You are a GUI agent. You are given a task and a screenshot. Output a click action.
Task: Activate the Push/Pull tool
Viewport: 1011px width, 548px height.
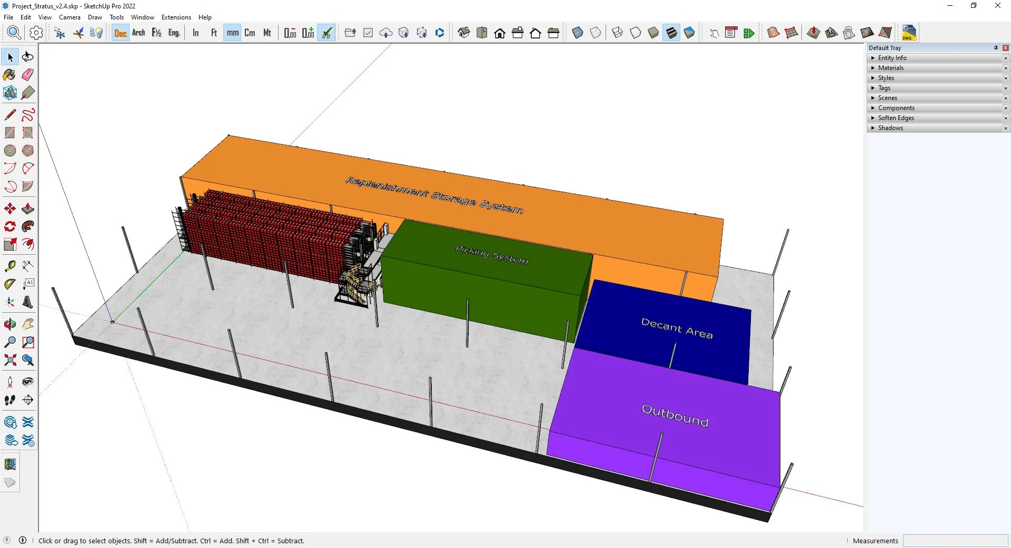tap(28, 208)
